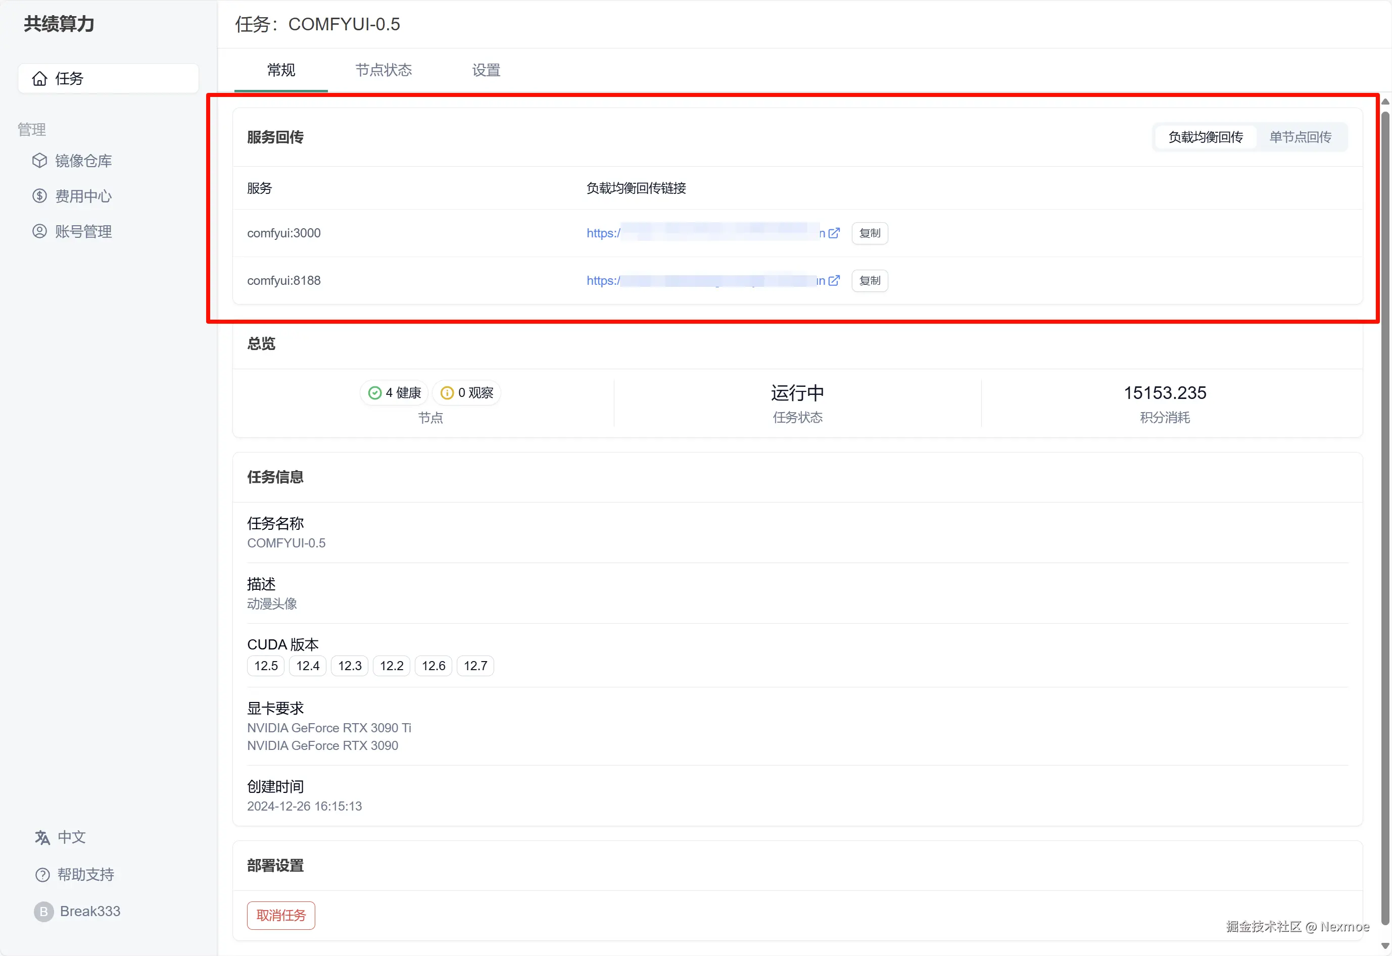
Task: Click the 0 观察 node status badge
Action: point(467,393)
